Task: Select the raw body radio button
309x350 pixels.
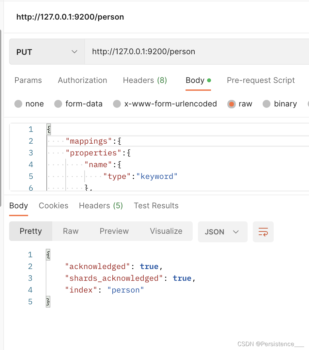Action: click(x=232, y=104)
